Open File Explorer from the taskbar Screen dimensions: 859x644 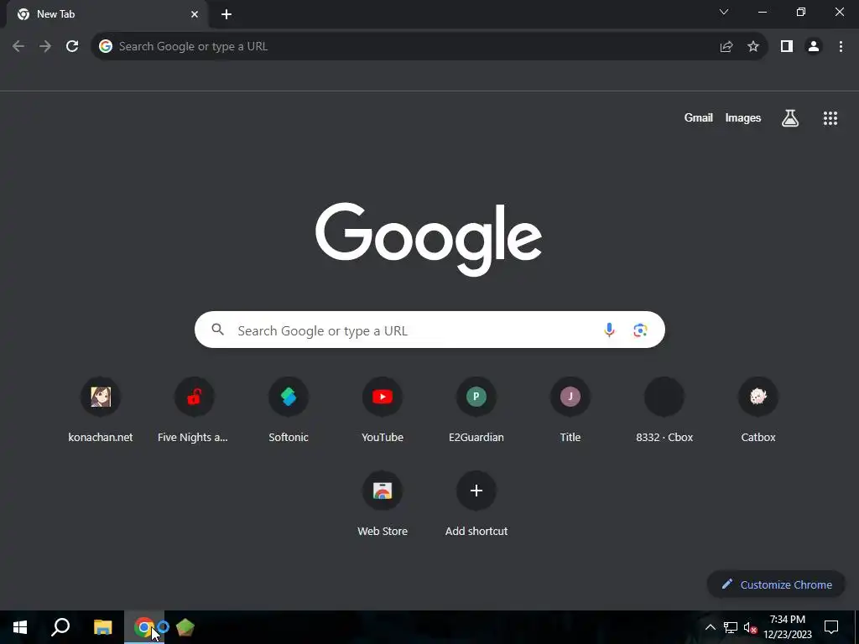click(x=102, y=627)
